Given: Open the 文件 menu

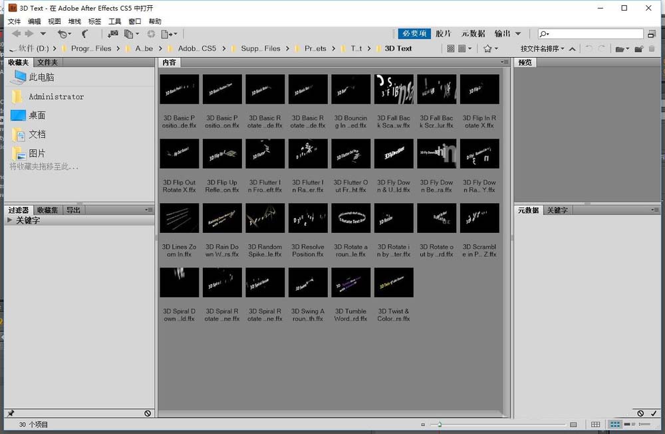Looking at the screenshot, I should [x=14, y=21].
